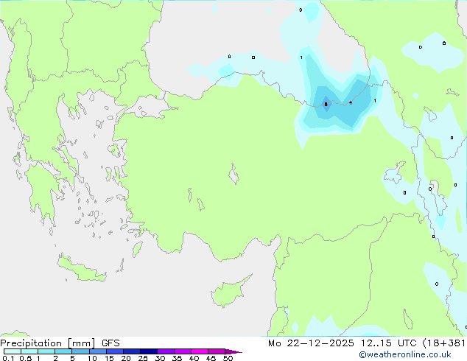Click the '(18+381' forecast offset text
This screenshot has width=467, height=361.
click(x=443, y=343)
